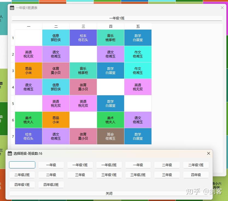Select the 四年级 grade button
The width and height of the screenshot is (228, 201).
coord(196,175)
